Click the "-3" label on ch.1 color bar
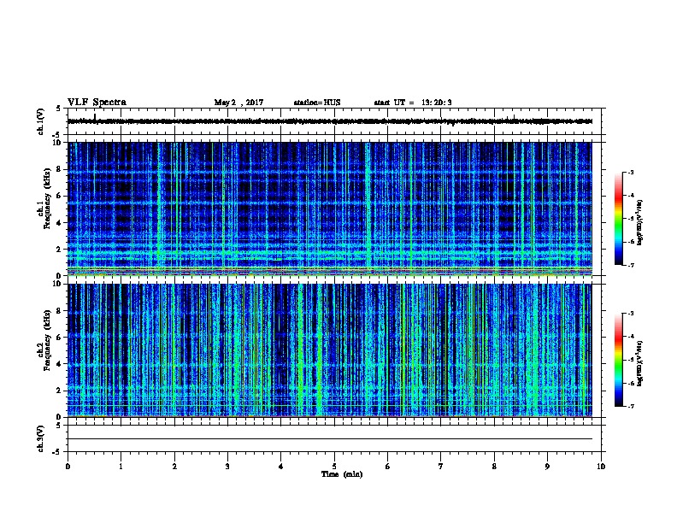677x523 pixels. point(630,172)
